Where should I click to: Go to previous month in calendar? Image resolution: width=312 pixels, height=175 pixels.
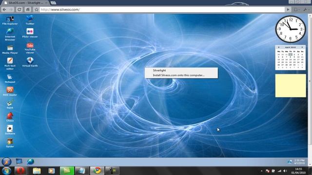point(278,47)
